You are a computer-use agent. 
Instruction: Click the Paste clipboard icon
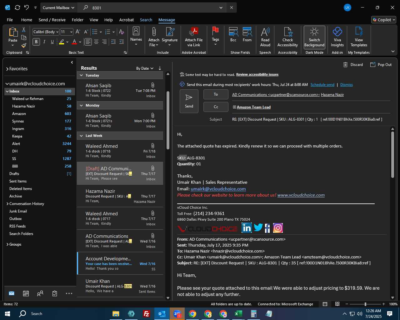click(x=13, y=32)
